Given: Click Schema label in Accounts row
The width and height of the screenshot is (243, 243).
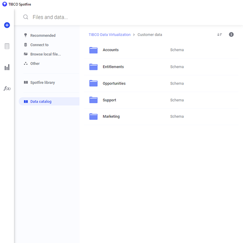Looking at the screenshot, I should pyautogui.click(x=177, y=50).
